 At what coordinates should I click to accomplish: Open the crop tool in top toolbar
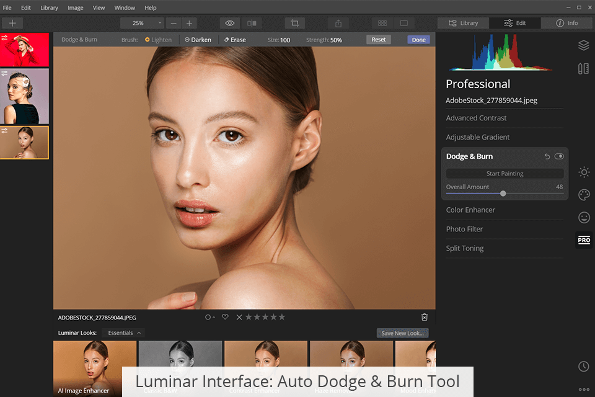pos(294,23)
